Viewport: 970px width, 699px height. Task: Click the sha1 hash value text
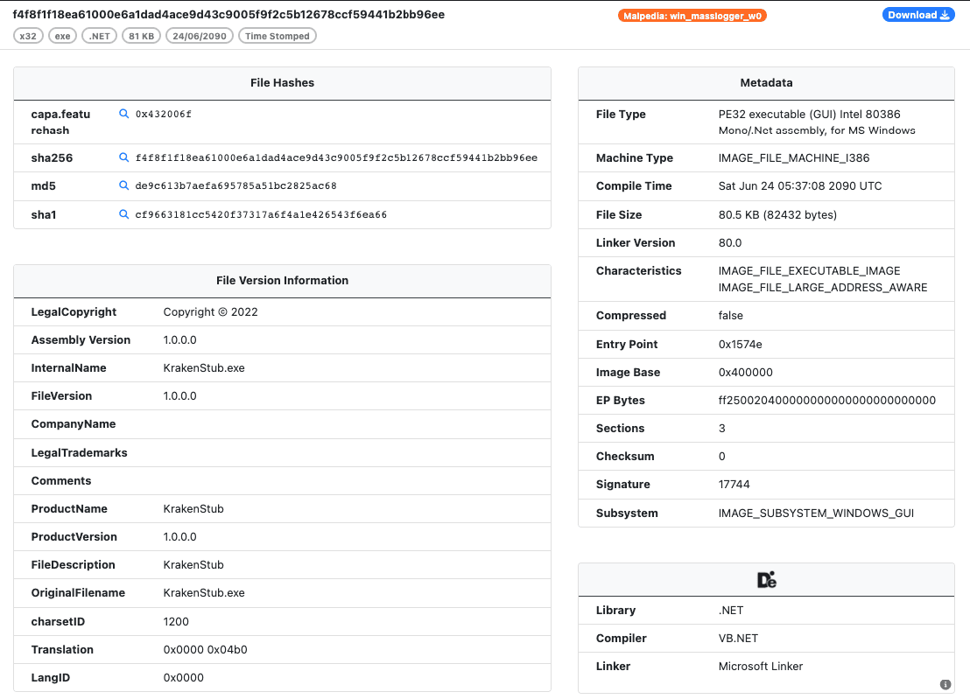click(x=261, y=214)
